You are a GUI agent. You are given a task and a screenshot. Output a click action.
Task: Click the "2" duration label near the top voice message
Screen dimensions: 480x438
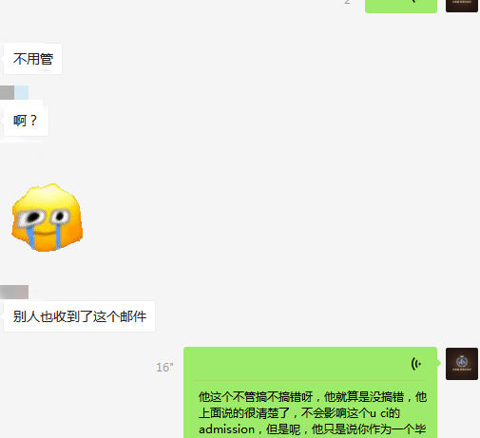click(x=347, y=2)
